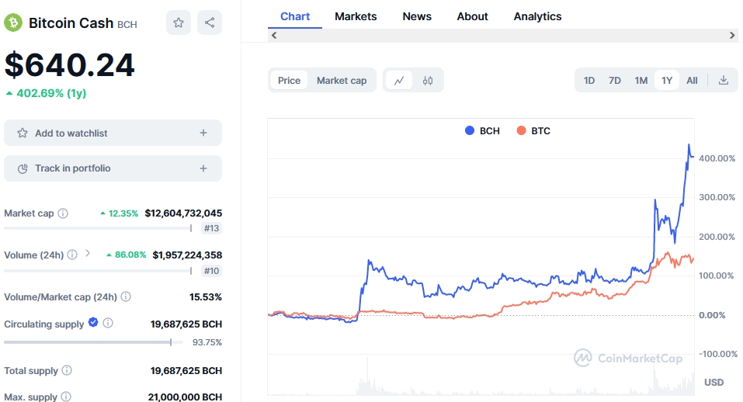Viewport: 743px width, 402px height.
Task: Open the Markets tab
Action: pos(356,16)
